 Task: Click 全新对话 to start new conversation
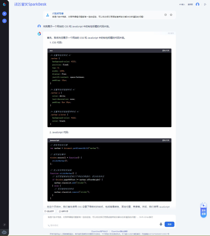pos(64,211)
